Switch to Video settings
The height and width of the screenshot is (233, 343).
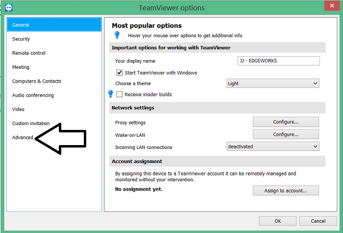point(54,109)
